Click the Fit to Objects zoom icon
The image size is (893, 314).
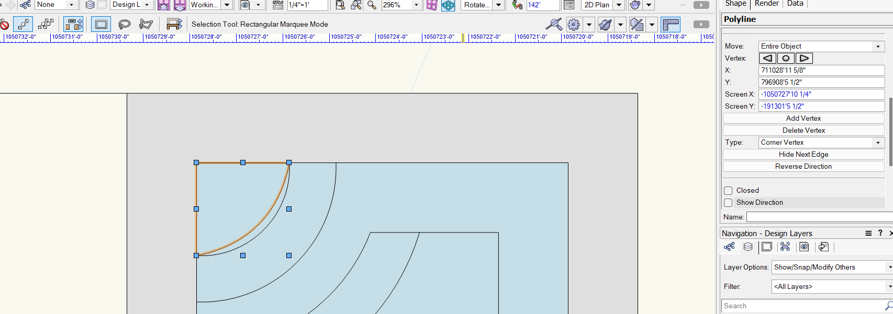(356, 5)
